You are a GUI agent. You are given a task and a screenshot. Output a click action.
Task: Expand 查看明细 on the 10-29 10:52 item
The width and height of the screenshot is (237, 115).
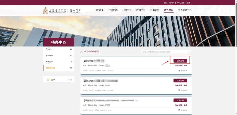point(183,110)
